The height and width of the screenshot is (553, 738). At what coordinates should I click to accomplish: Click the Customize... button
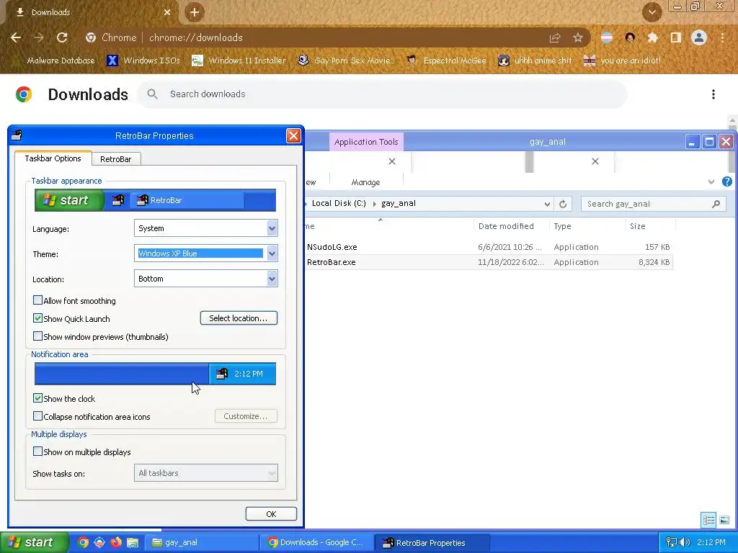[x=246, y=416]
